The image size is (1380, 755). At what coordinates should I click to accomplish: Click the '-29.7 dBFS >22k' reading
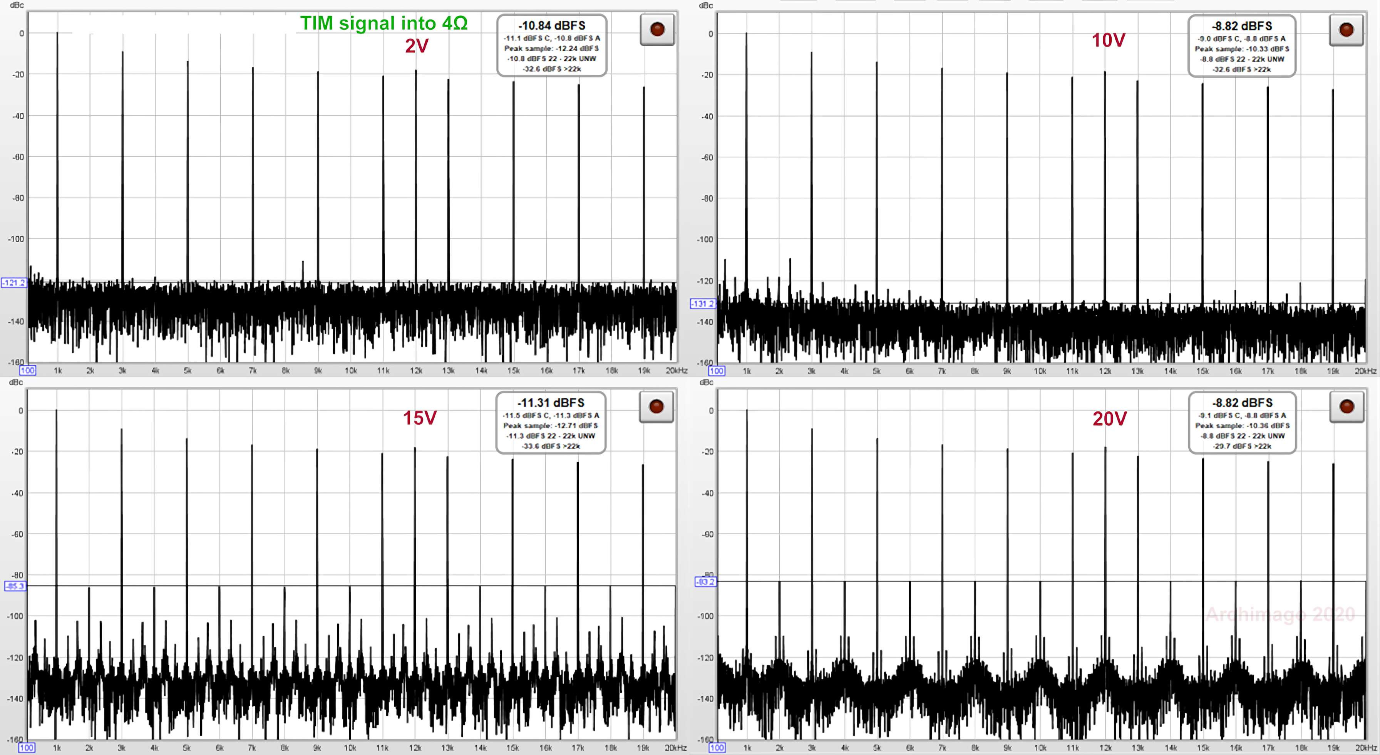click(x=1242, y=446)
